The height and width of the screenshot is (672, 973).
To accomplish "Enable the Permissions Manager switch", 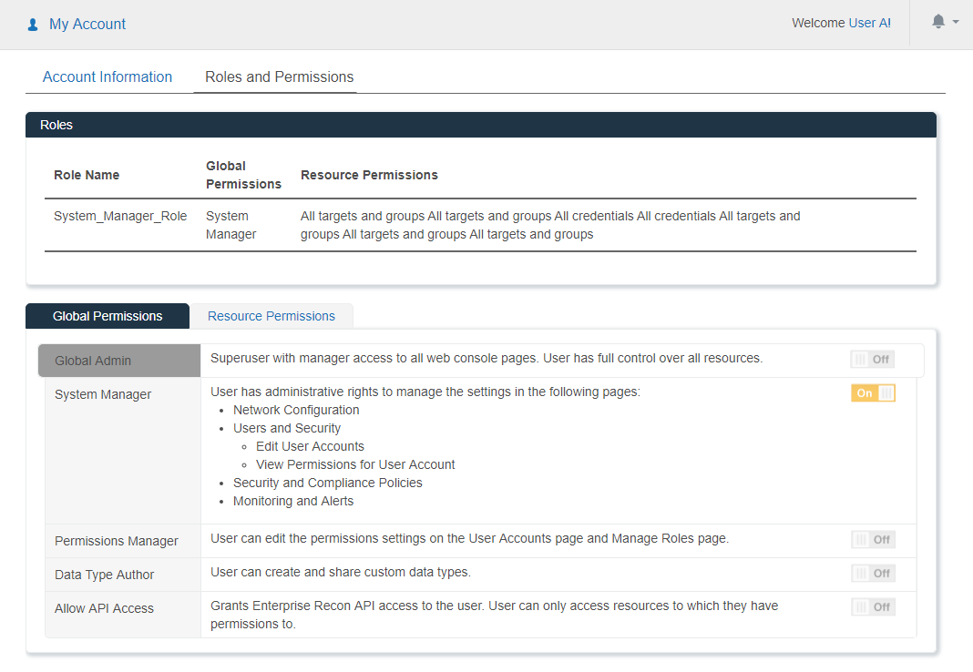I will 873,539.
